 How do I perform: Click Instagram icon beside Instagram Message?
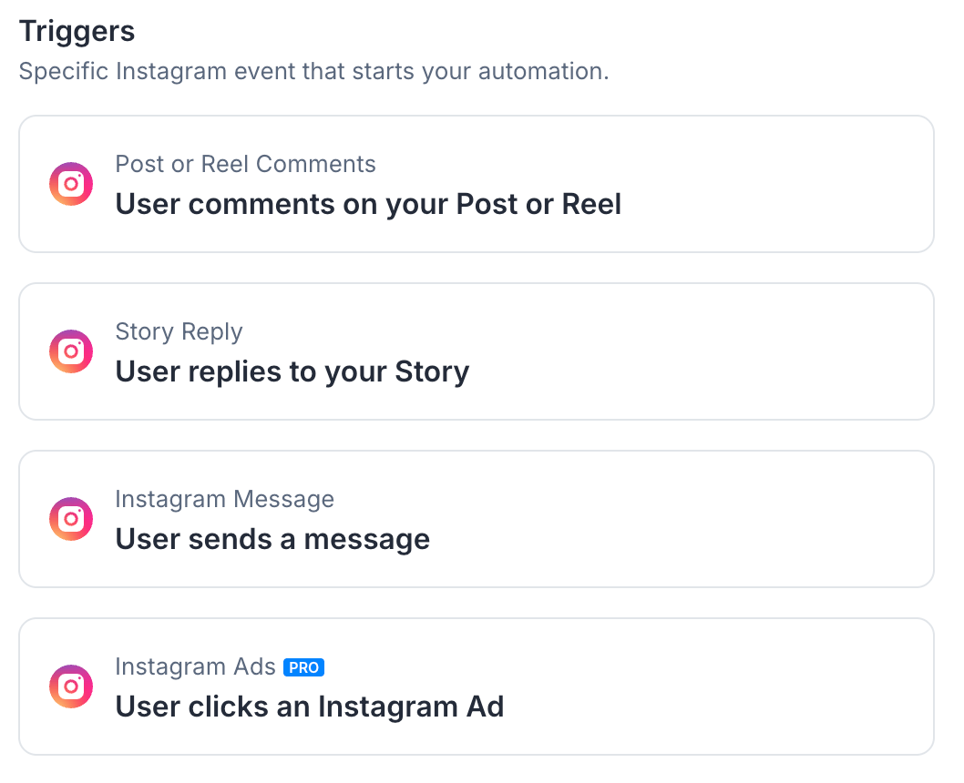coord(71,519)
